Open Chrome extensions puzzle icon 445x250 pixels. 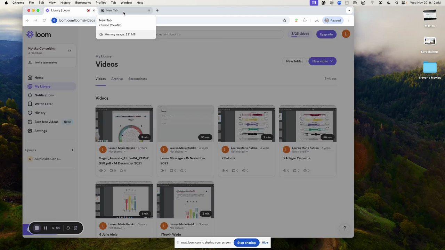click(305, 20)
